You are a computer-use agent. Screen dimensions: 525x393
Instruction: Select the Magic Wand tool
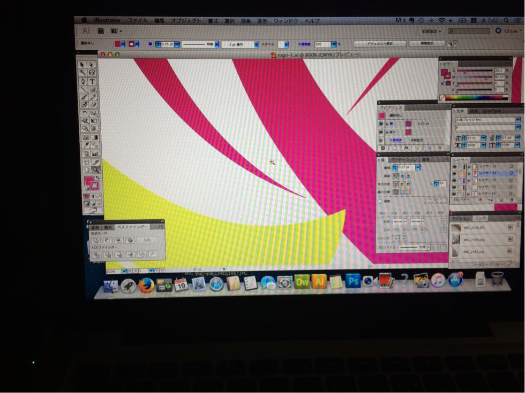click(x=82, y=73)
